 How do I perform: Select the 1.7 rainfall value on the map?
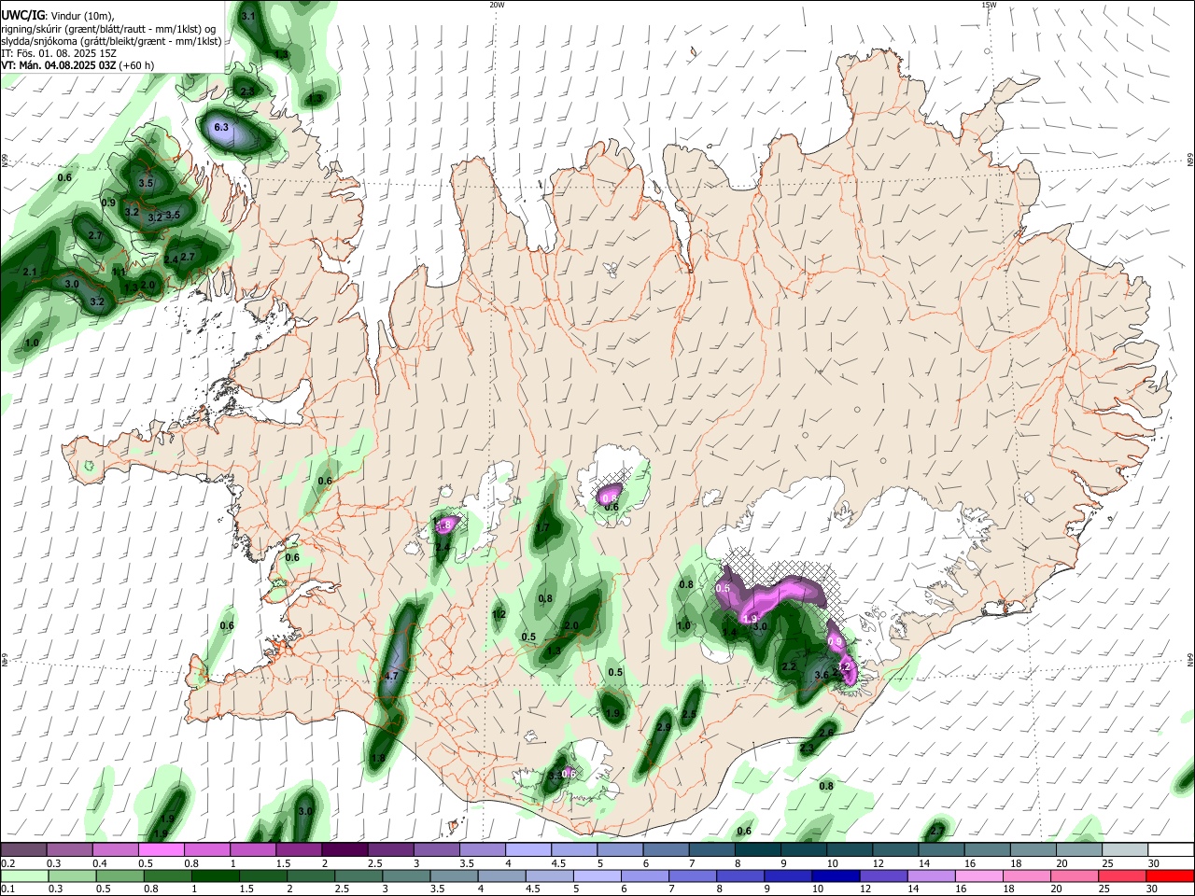point(542,528)
